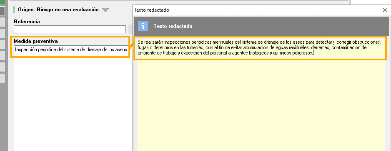Close the Texto redactado dialog
The width and height of the screenshot is (391, 151).
[384, 10]
